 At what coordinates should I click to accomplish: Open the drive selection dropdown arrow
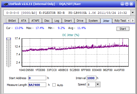tap(133, 13)
